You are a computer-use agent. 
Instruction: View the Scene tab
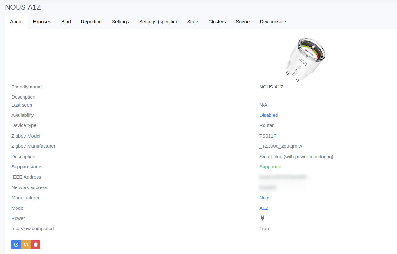[x=243, y=22]
